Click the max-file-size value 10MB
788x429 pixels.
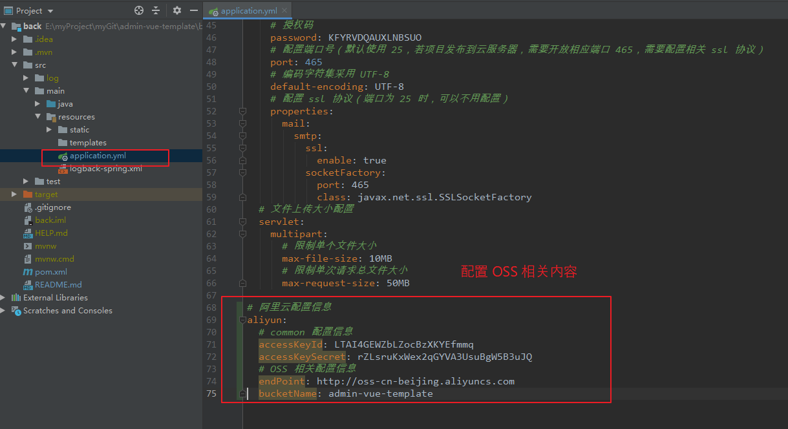click(x=381, y=258)
